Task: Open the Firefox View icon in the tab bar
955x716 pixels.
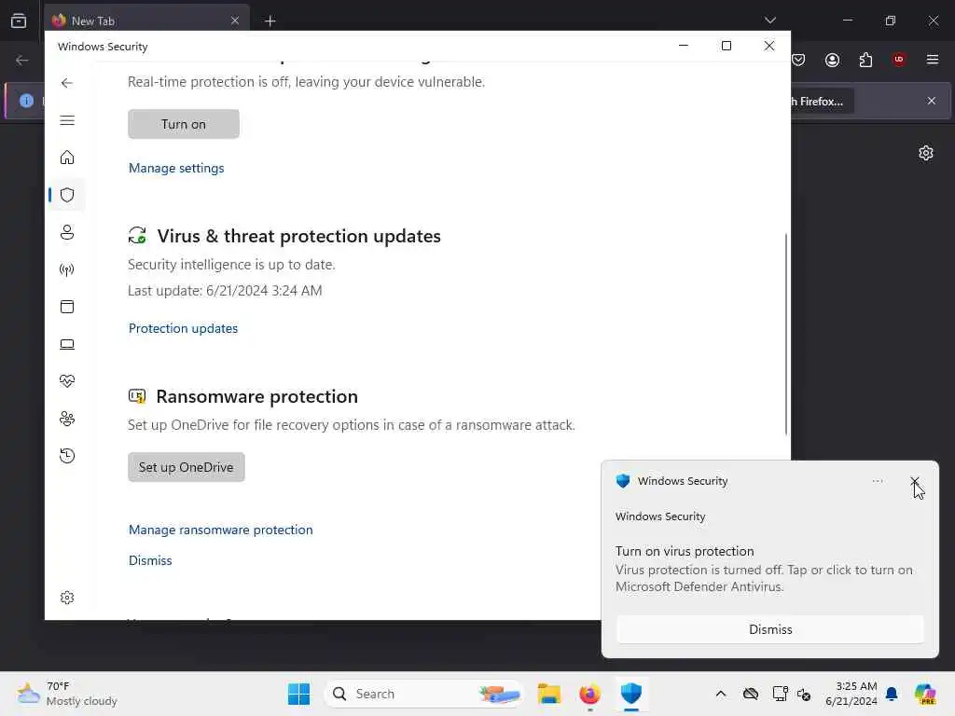Action: [x=19, y=21]
